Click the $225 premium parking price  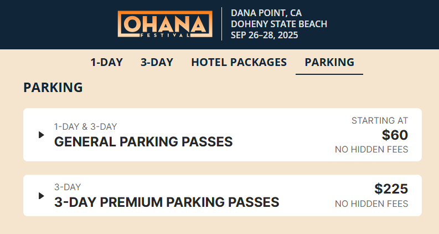[391, 189]
